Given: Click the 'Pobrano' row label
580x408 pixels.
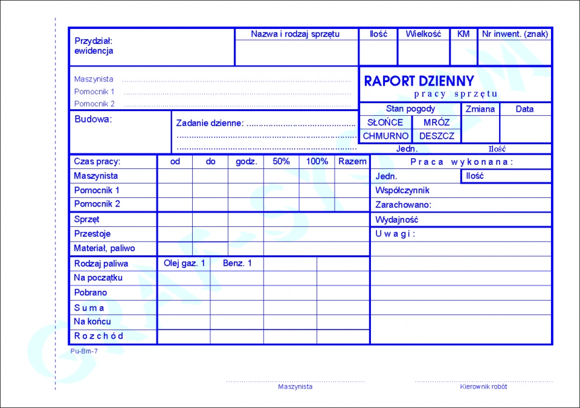Looking at the screenshot, I should tap(90, 292).
